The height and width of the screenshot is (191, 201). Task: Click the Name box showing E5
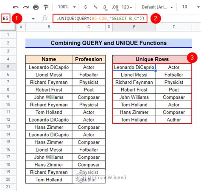(x=6, y=18)
